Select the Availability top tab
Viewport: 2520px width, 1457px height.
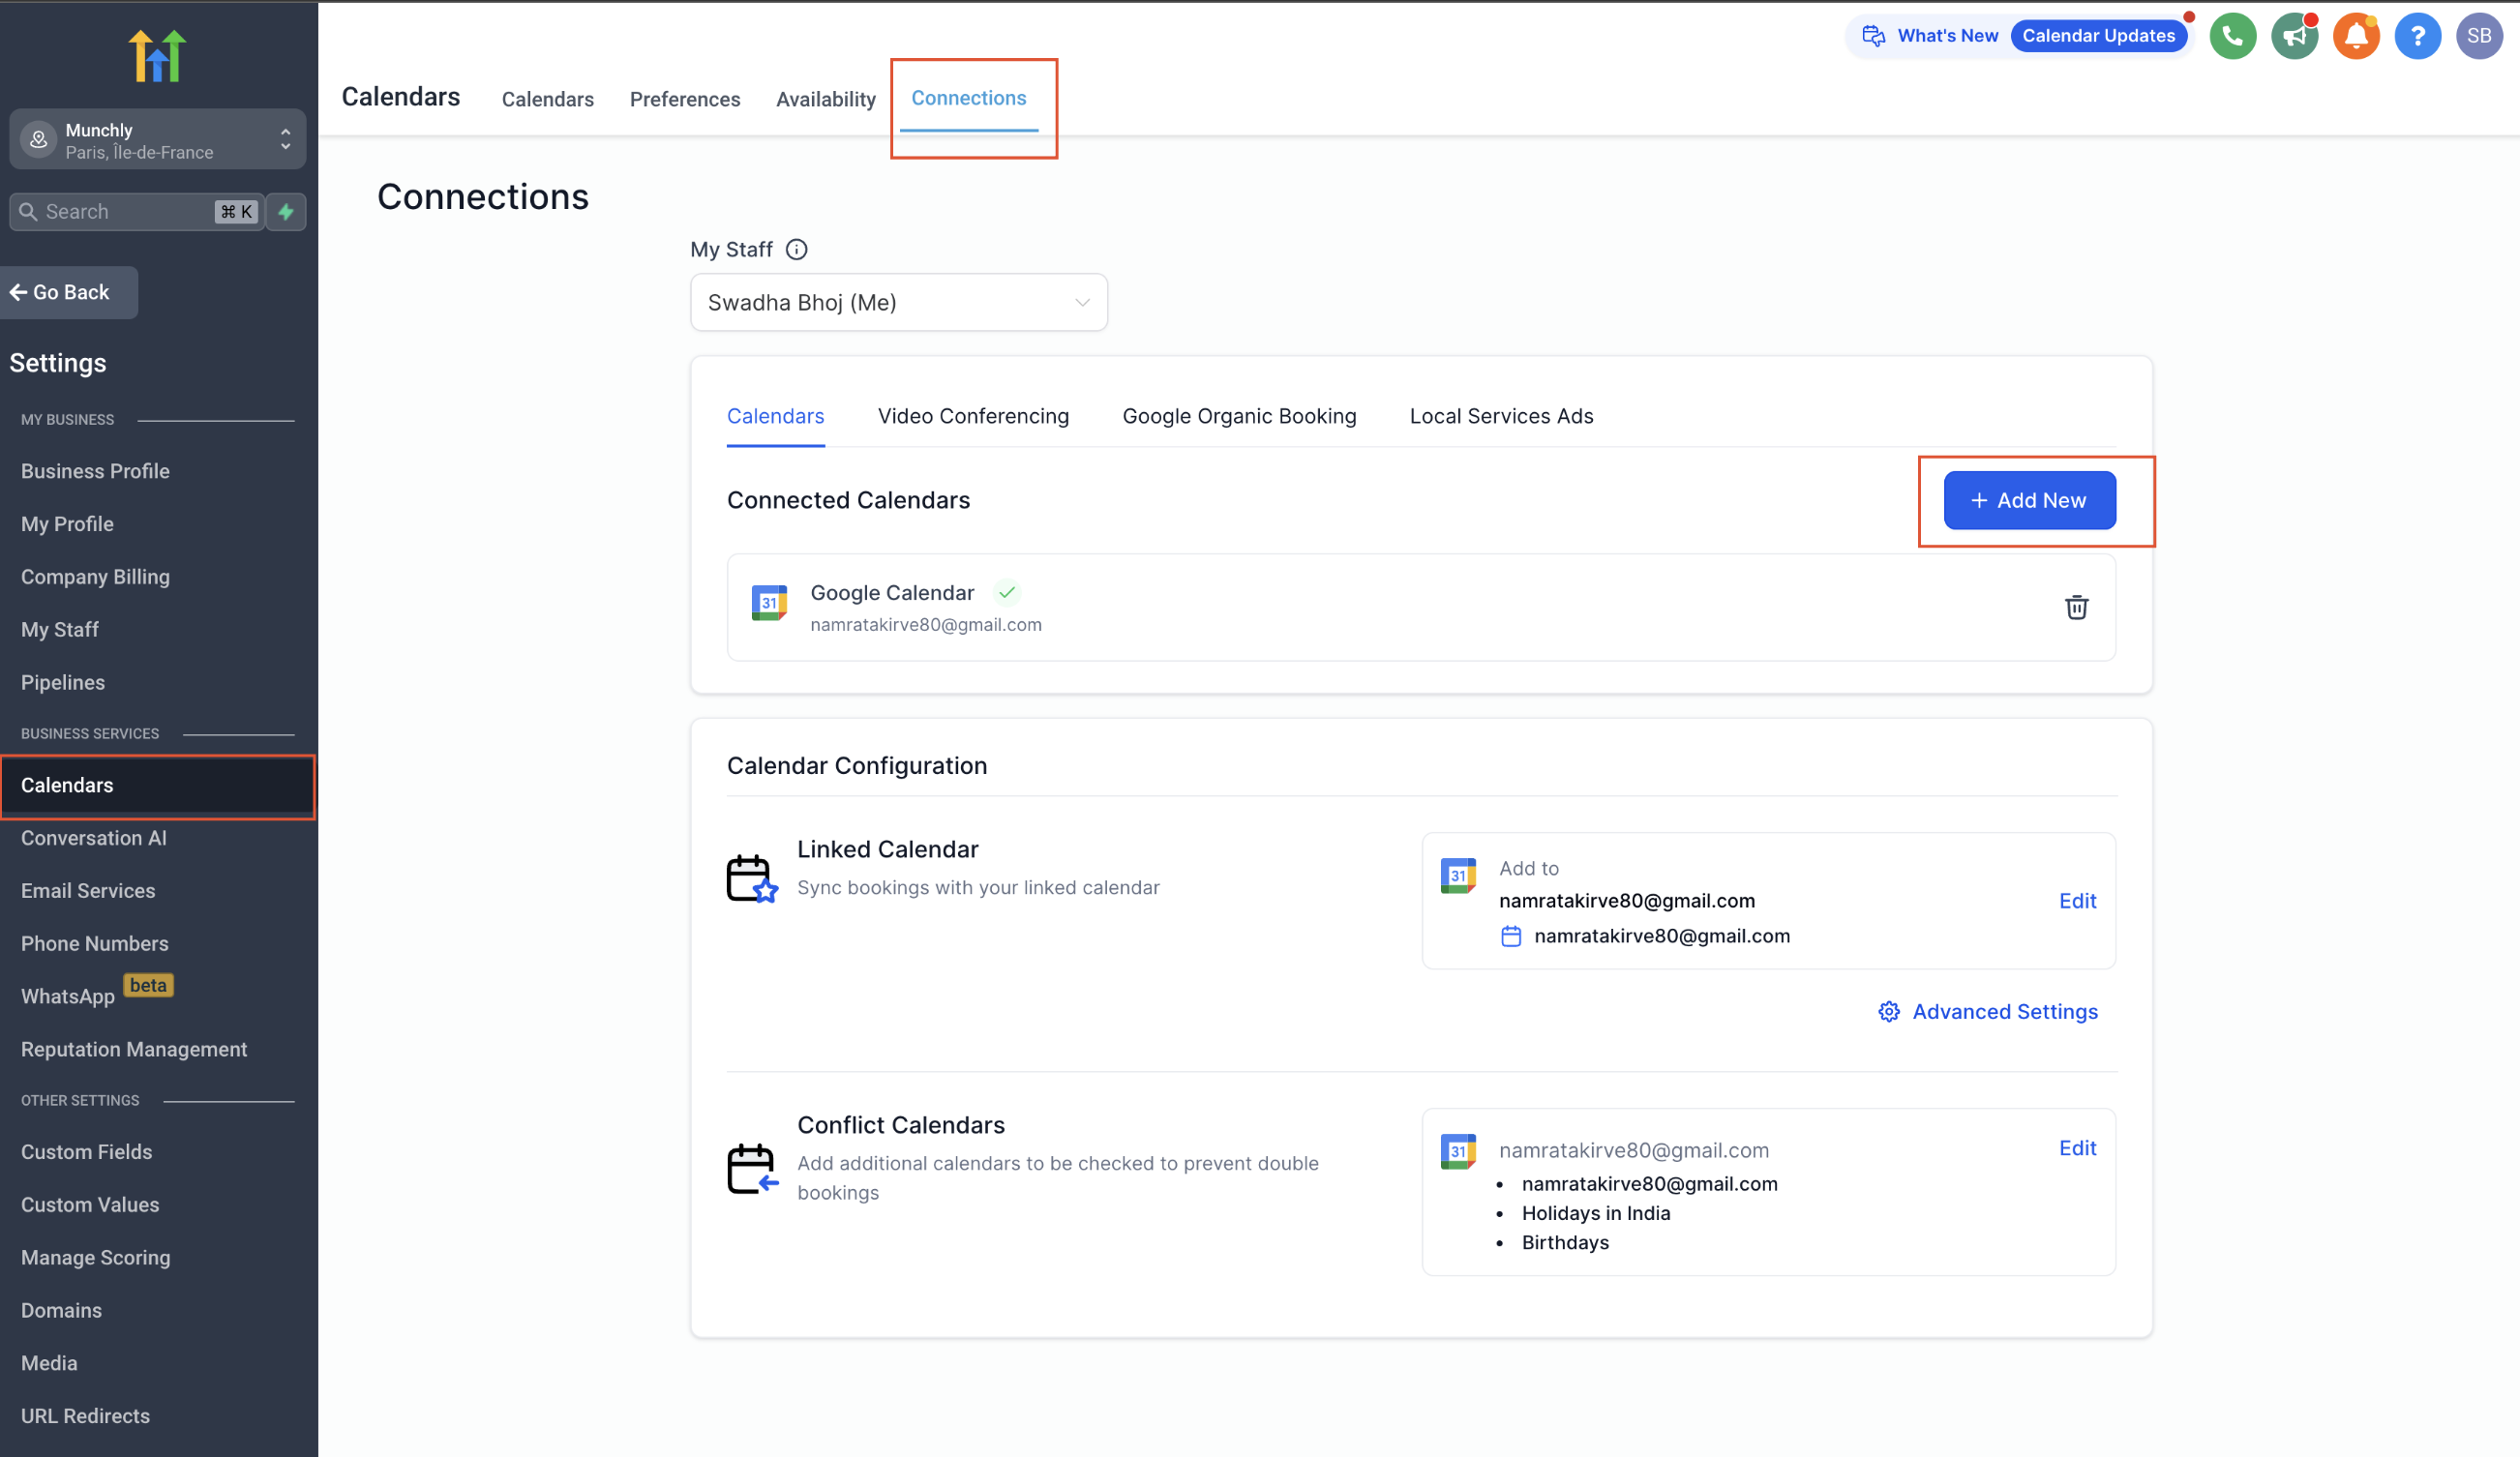[x=825, y=99]
